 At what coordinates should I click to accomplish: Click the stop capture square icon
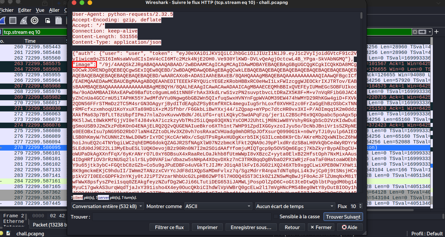point(13,21)
